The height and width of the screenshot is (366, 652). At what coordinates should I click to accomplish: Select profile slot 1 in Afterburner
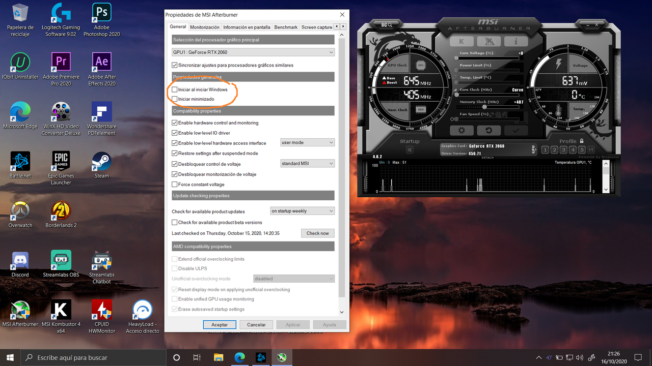pos(545,150)
